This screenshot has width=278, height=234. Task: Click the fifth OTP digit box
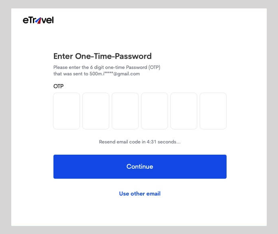[184, 111]
